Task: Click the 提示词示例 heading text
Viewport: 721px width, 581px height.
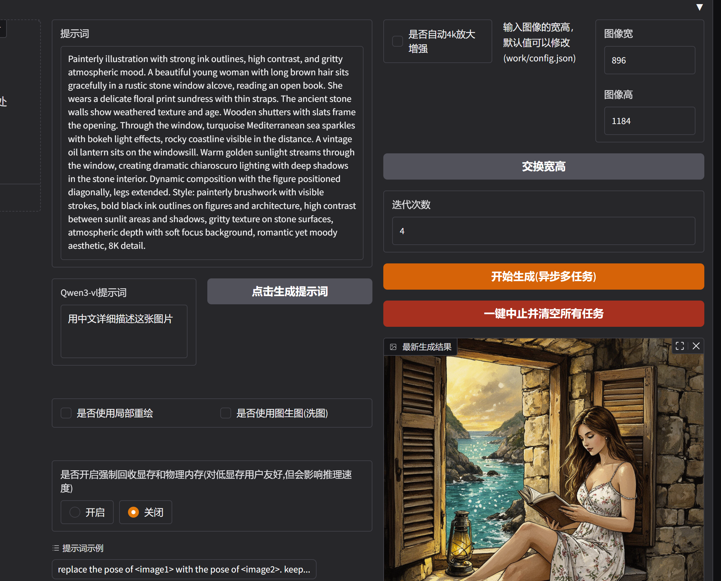Action: click(83, 548)
